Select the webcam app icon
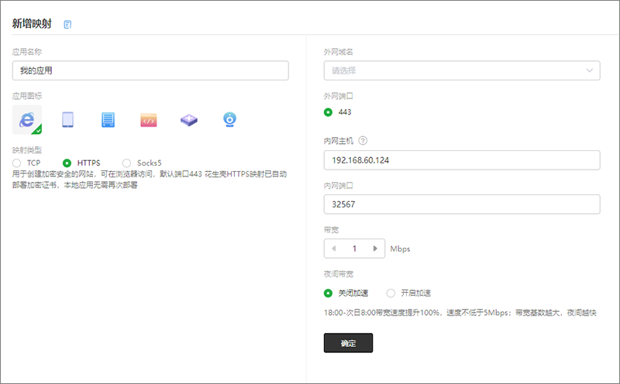 click(229, 119)
